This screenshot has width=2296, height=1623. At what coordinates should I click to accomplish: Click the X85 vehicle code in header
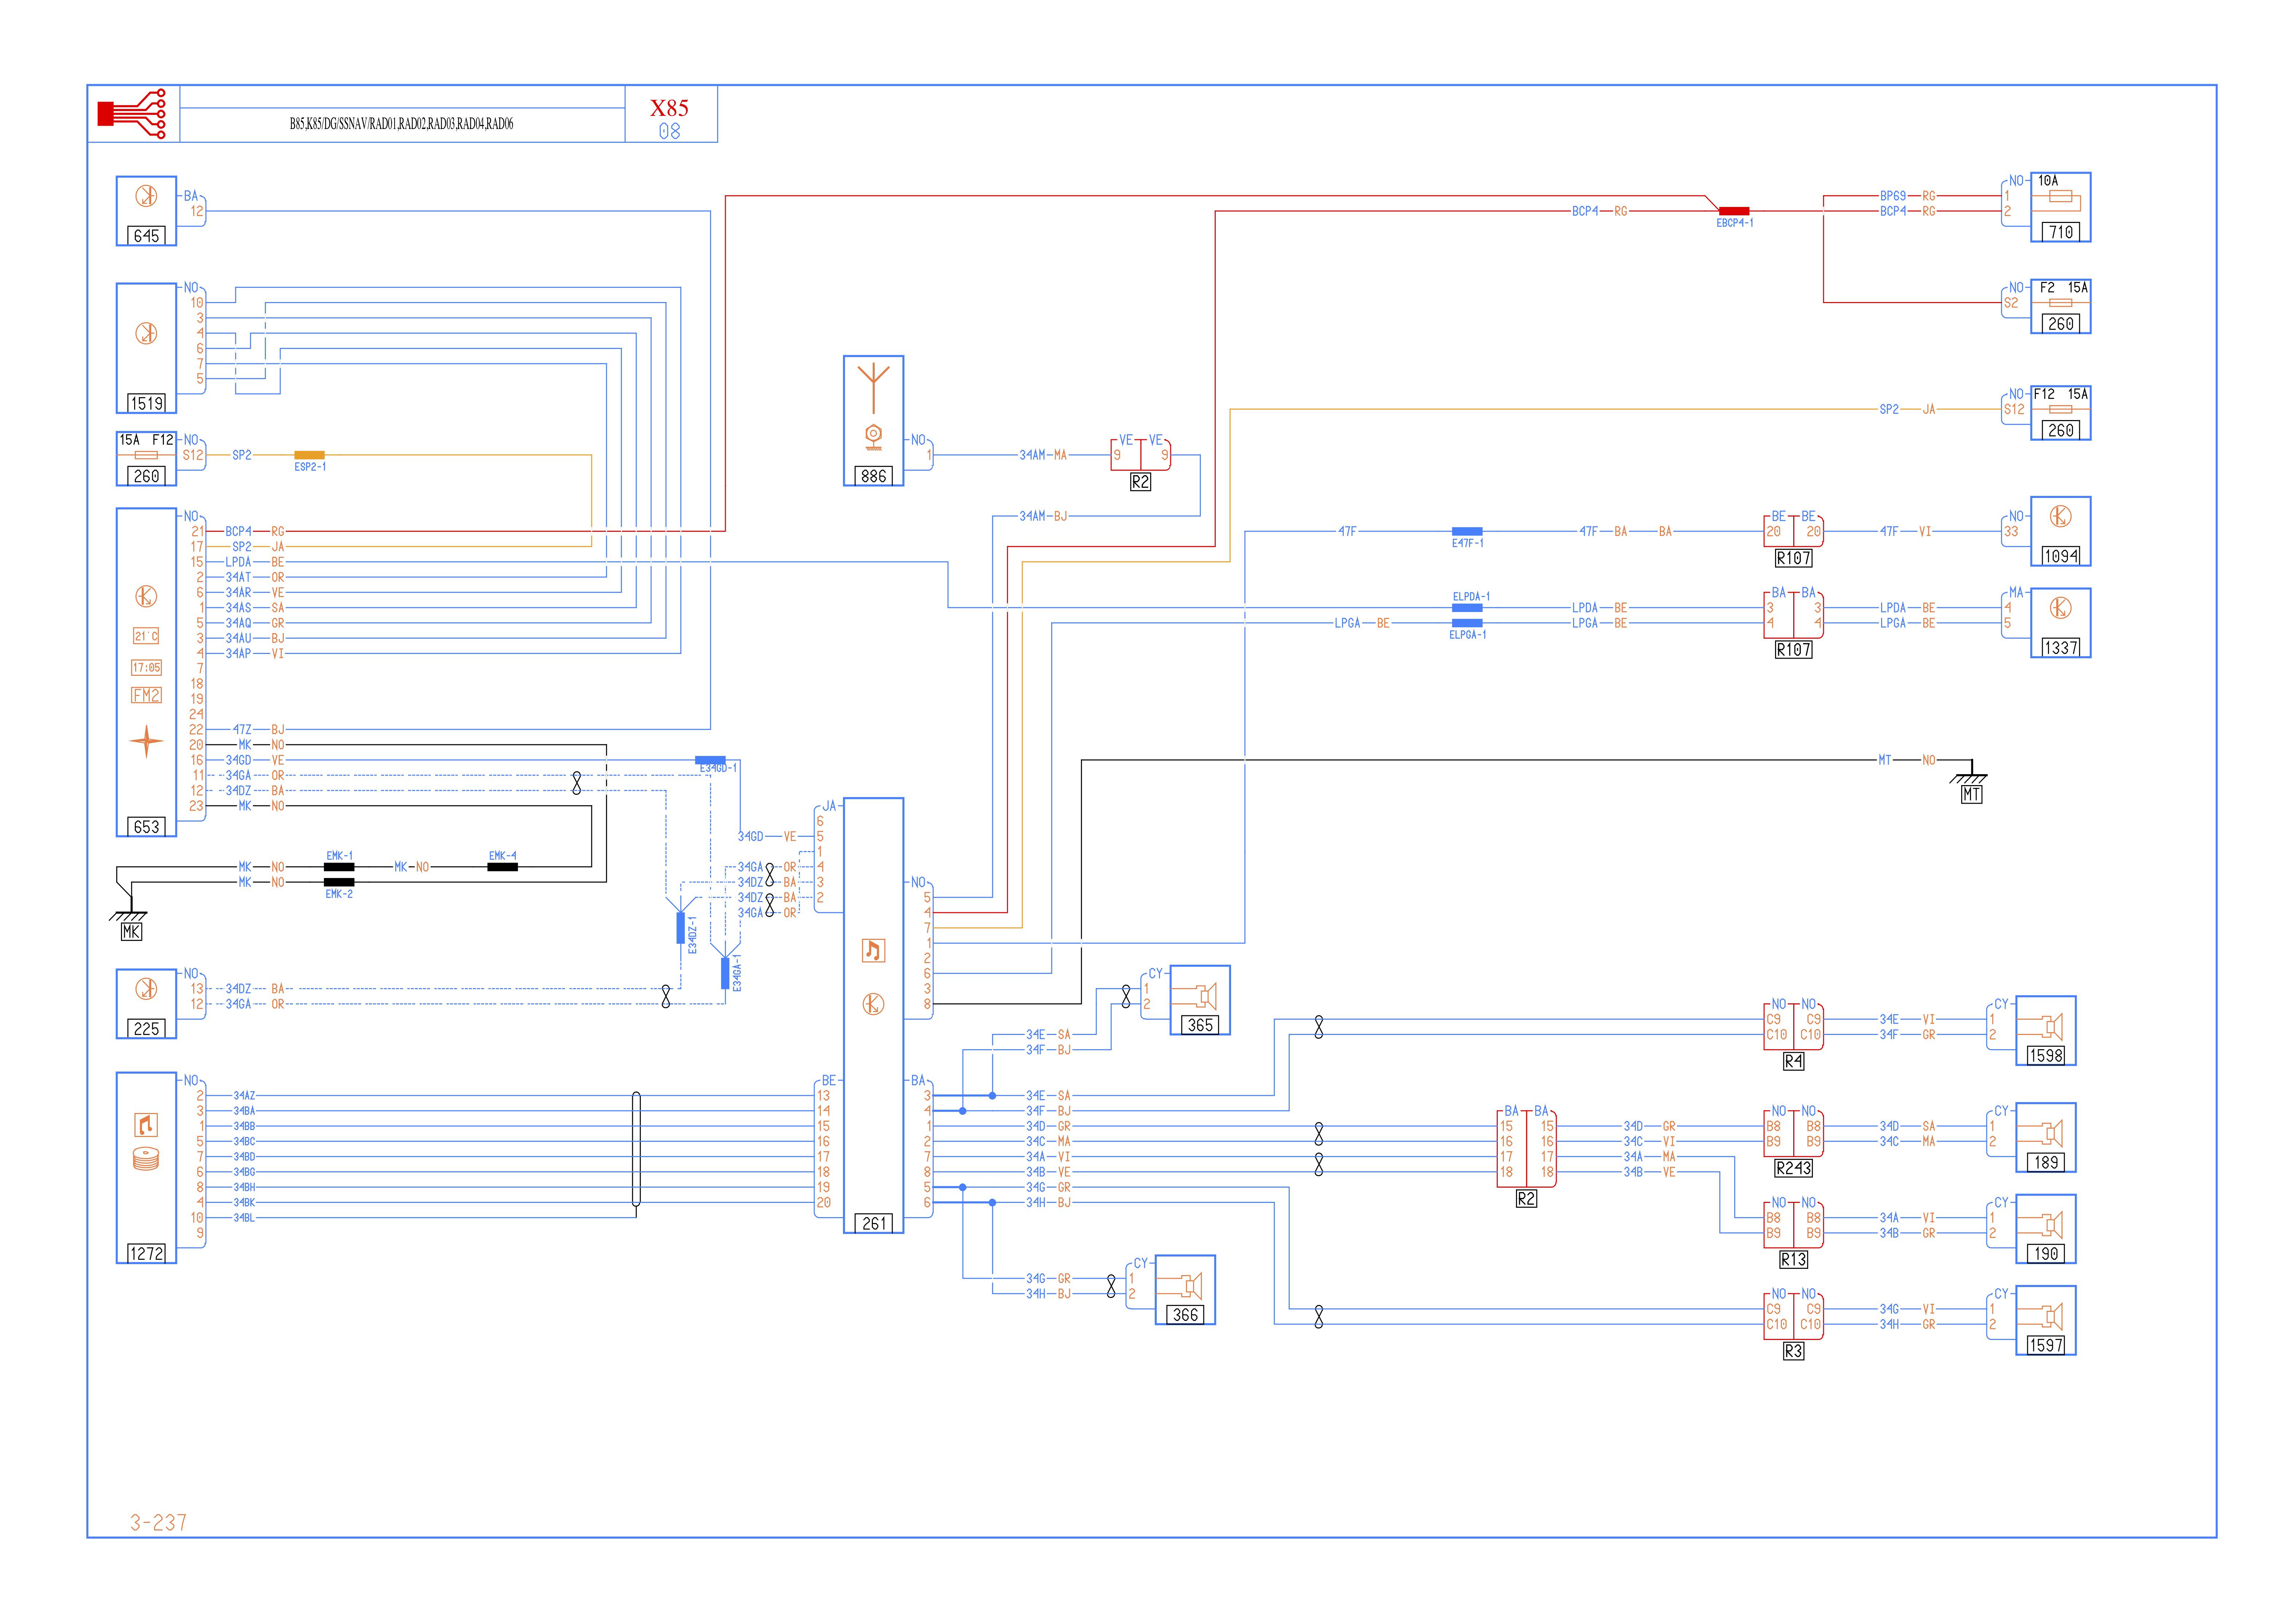click(x=669, y=108)
